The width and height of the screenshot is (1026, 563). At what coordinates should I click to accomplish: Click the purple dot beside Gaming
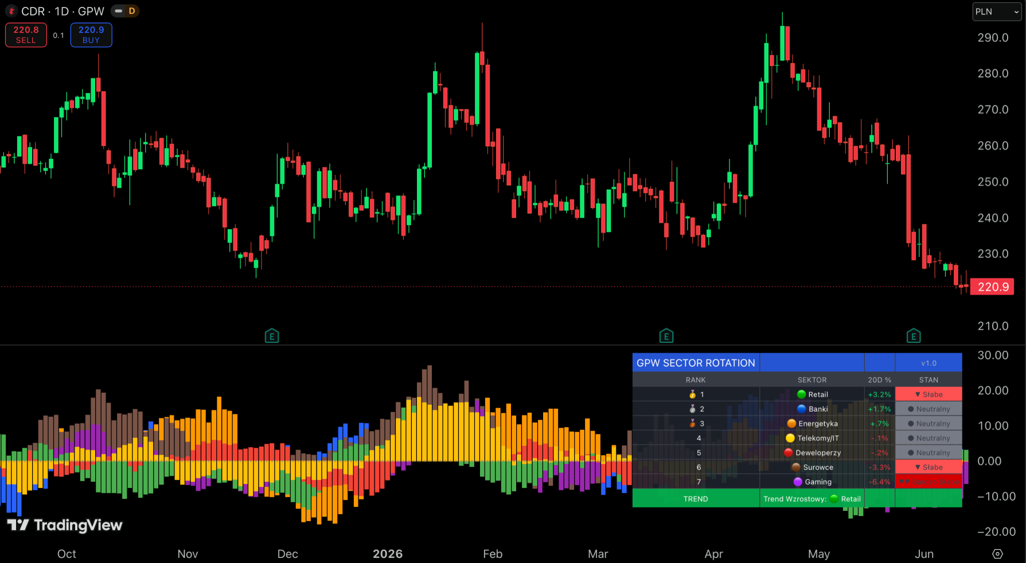(798, 482)
